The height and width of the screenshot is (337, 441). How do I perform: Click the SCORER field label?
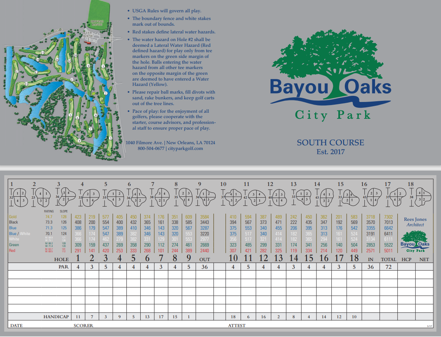[x=83, y=325]
